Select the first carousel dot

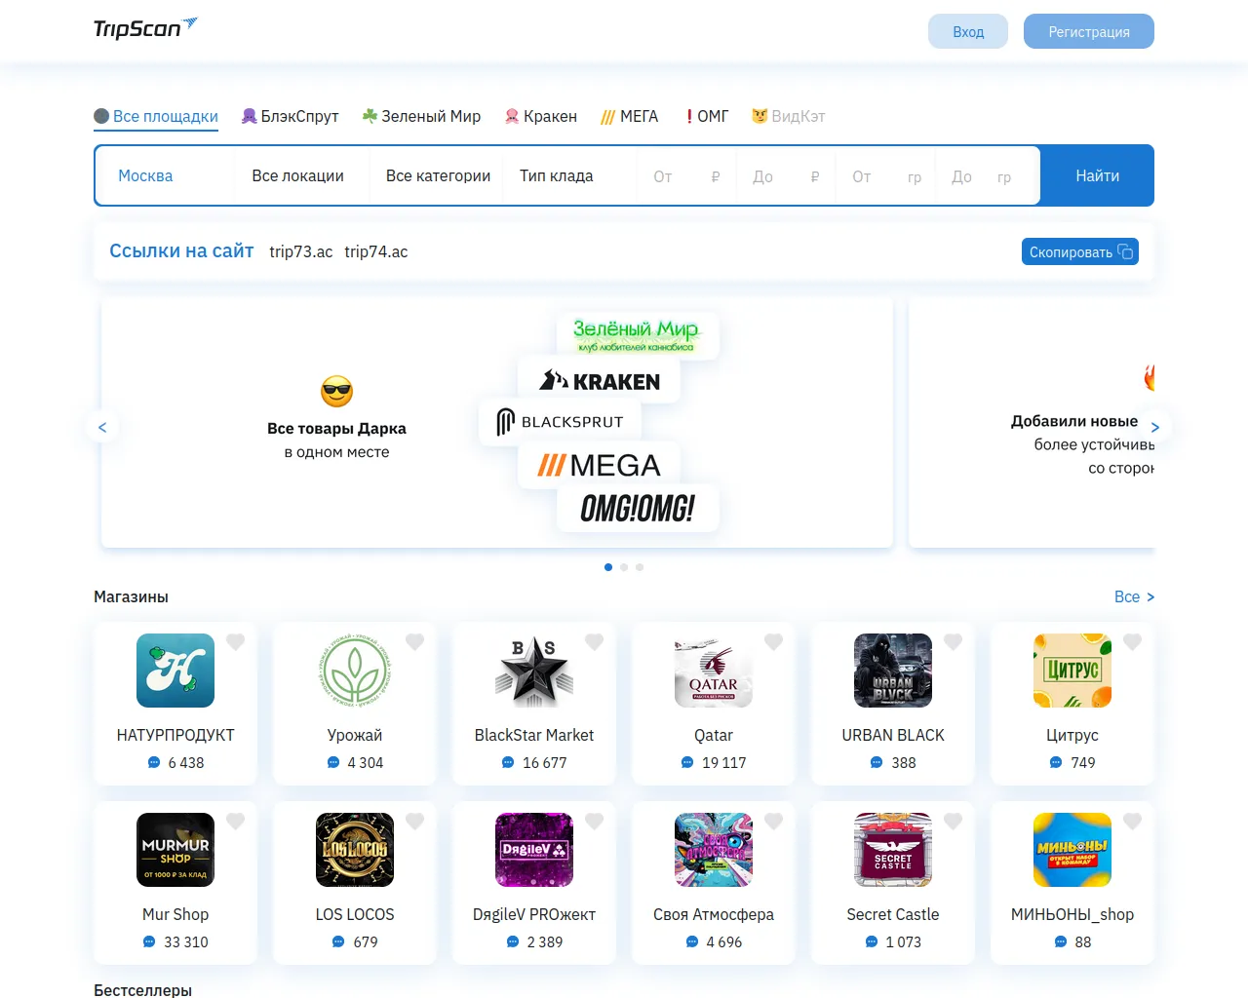coord(608,567)
